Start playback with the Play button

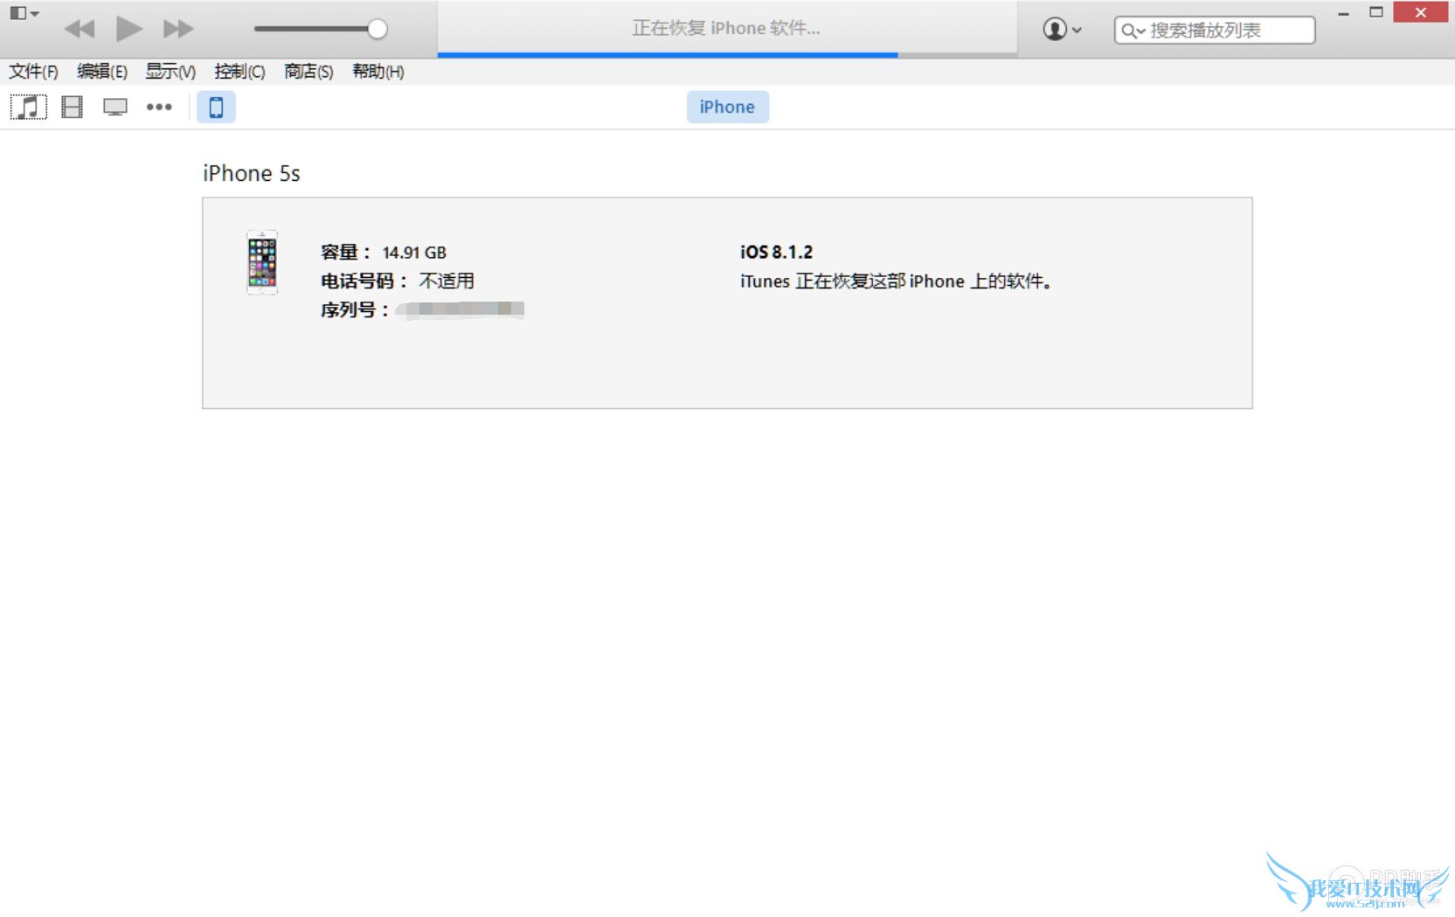(129, 29)
